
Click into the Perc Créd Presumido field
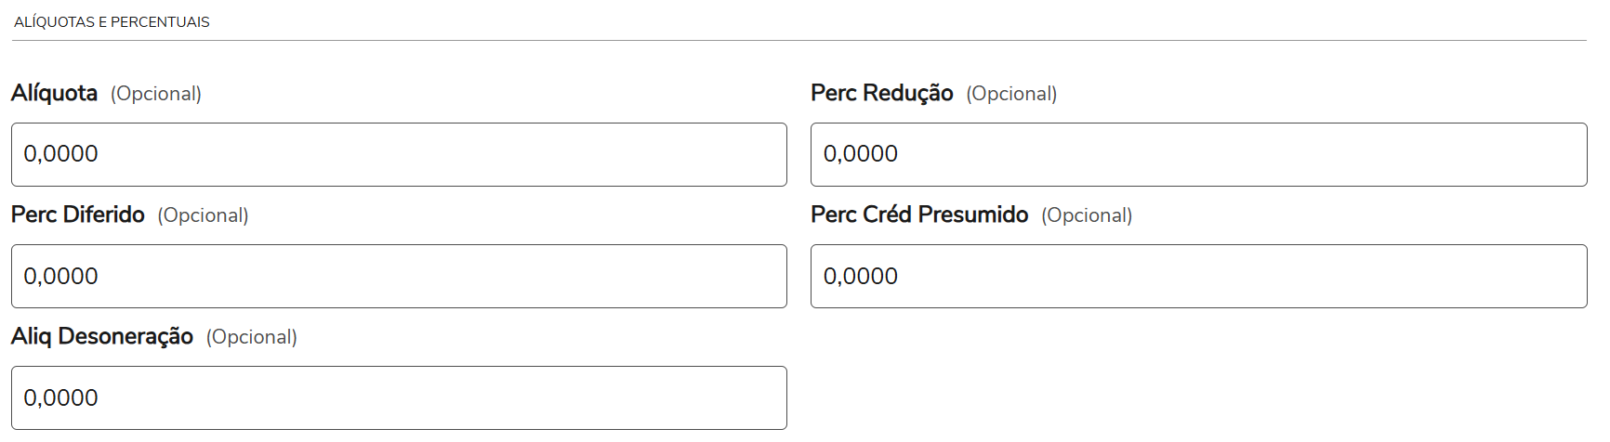[1198, 276]
